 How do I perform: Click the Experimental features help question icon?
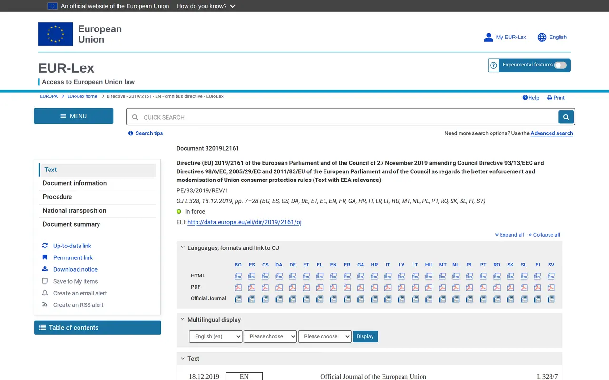pyautogui.click(x=493, y=66)
